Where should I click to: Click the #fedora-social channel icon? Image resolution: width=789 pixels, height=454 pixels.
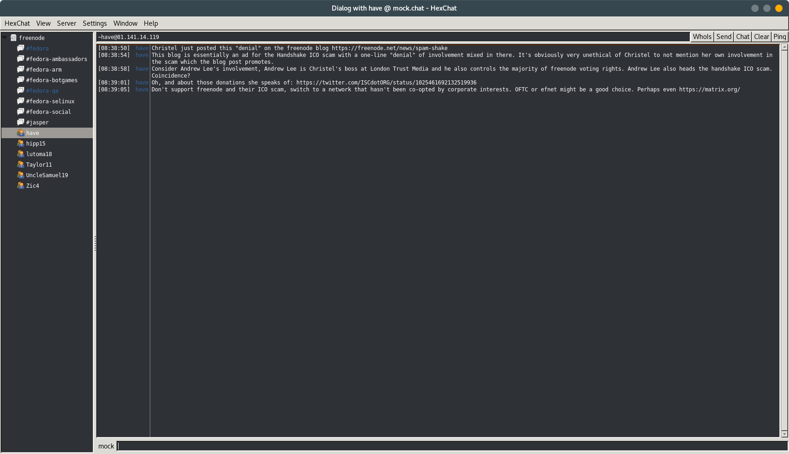21,112
